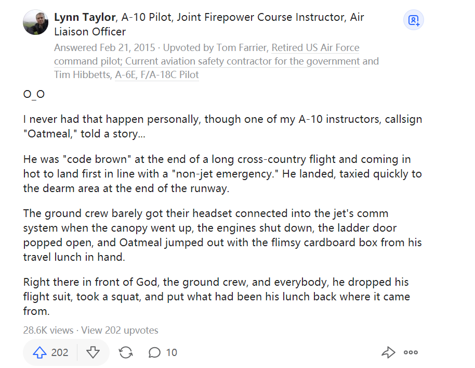Open the View 202 upvotes list
The height and width of the screenshot is (368, 475).
(120, 330)
